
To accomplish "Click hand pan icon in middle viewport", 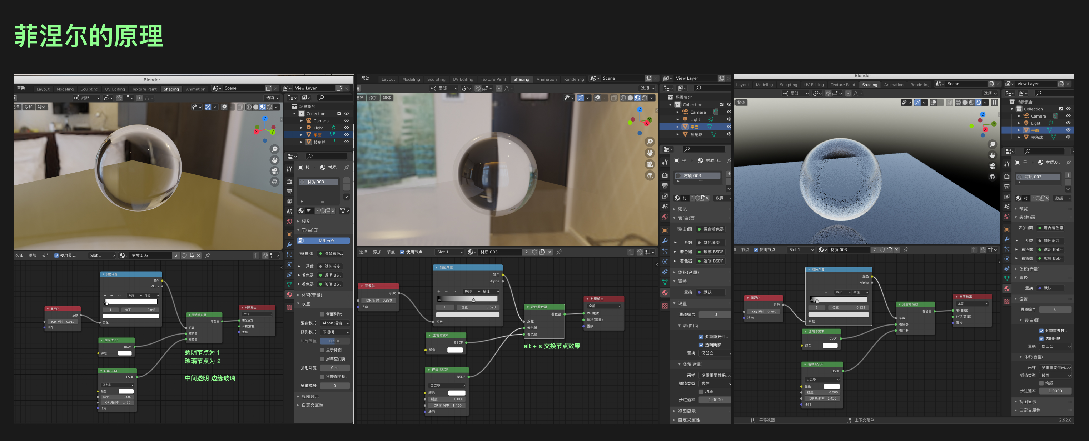I will click(x=650, y=153).
